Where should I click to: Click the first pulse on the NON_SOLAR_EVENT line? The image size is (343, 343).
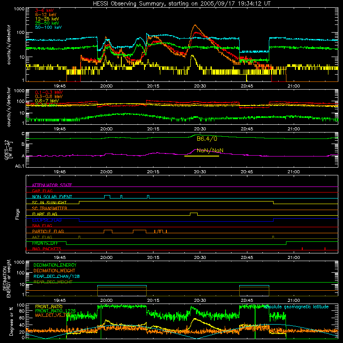(x=107, y=196)
